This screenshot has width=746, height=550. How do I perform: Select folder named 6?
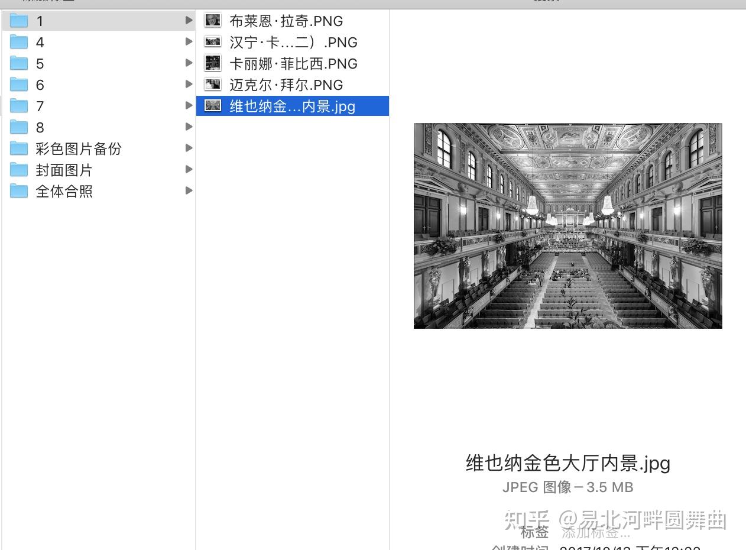coord(40,85)
